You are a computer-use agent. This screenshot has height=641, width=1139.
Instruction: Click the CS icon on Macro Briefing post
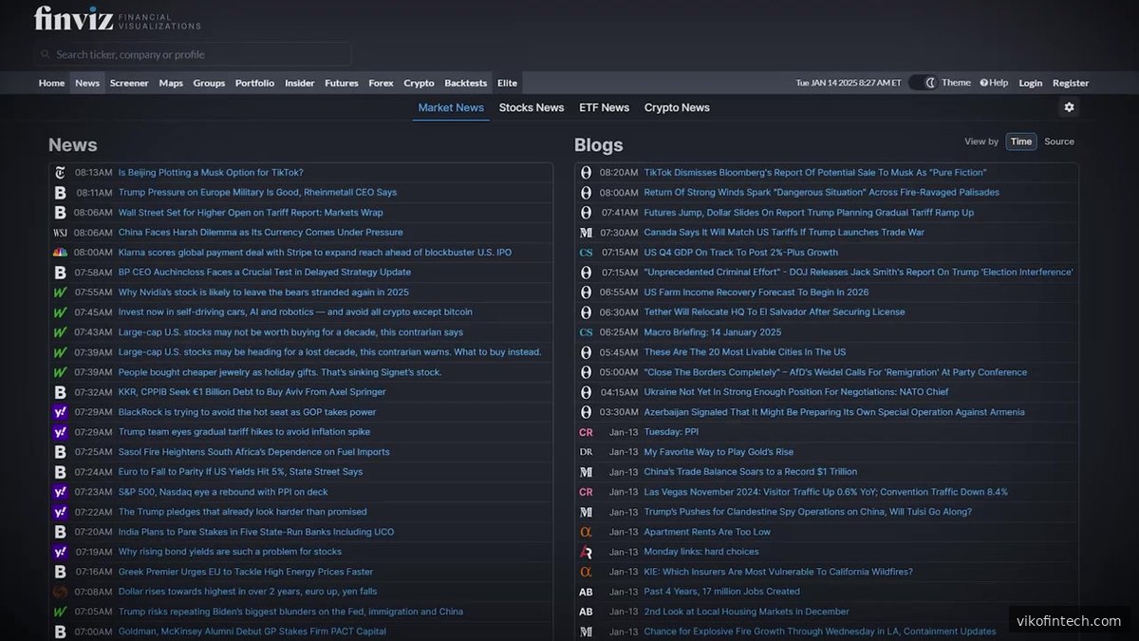click(587, 331)
